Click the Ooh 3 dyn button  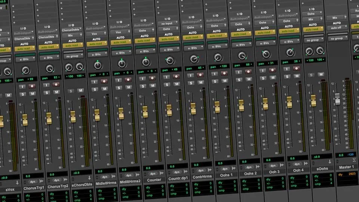(x=273, y=166)
